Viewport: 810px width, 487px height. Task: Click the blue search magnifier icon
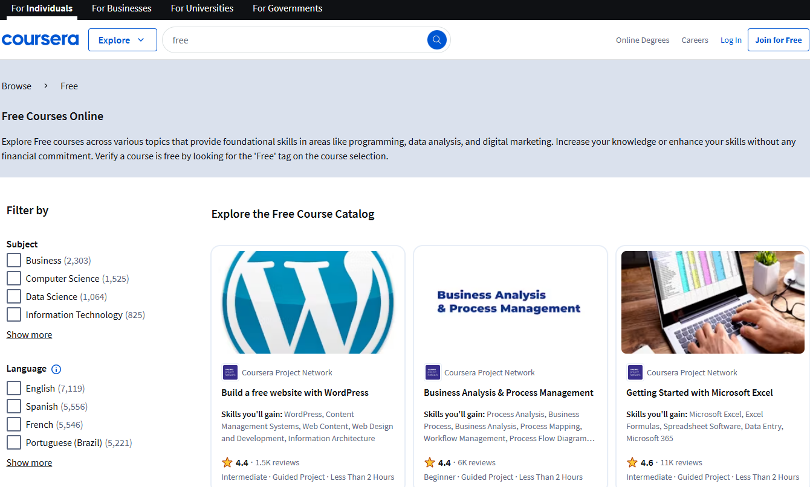click(436, 40)
